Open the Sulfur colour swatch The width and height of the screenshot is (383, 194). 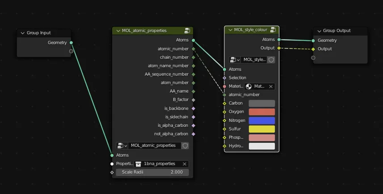(261, 129)
